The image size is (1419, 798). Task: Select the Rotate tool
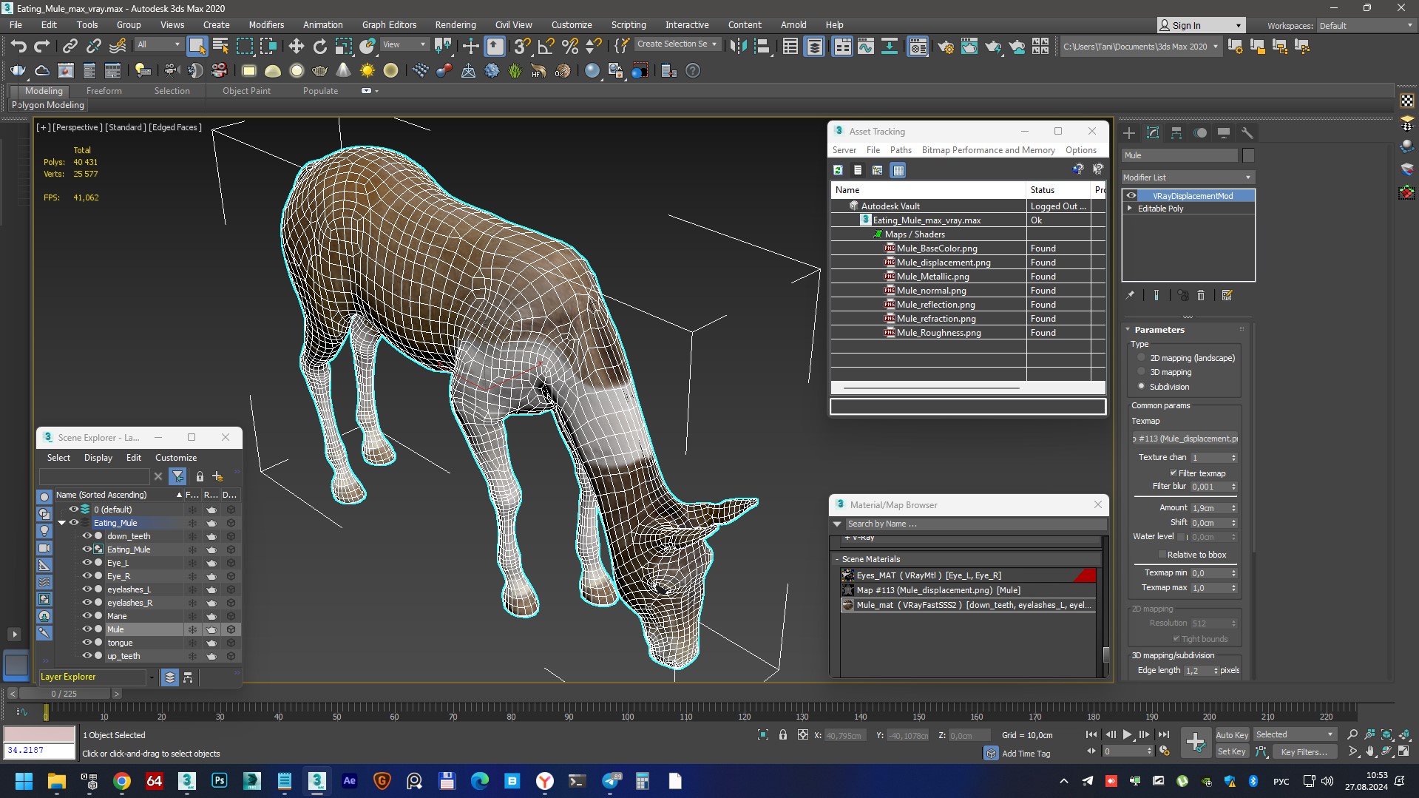click(x=319, y=47)
